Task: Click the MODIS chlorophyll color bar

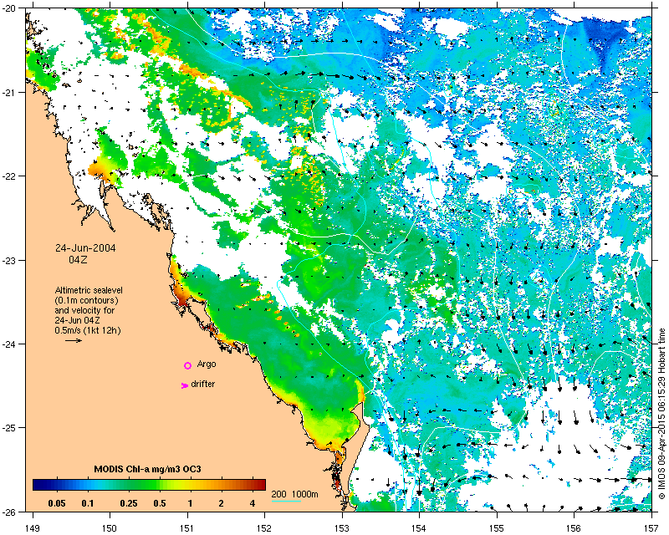Action: click(149, 485)
